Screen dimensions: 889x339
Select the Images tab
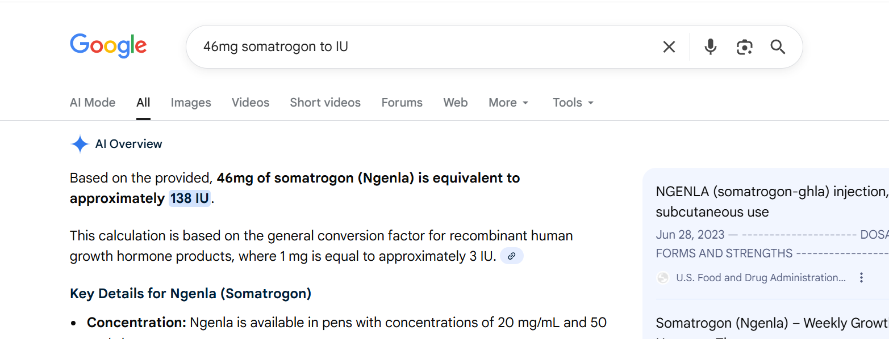click(x=191, y=103)
